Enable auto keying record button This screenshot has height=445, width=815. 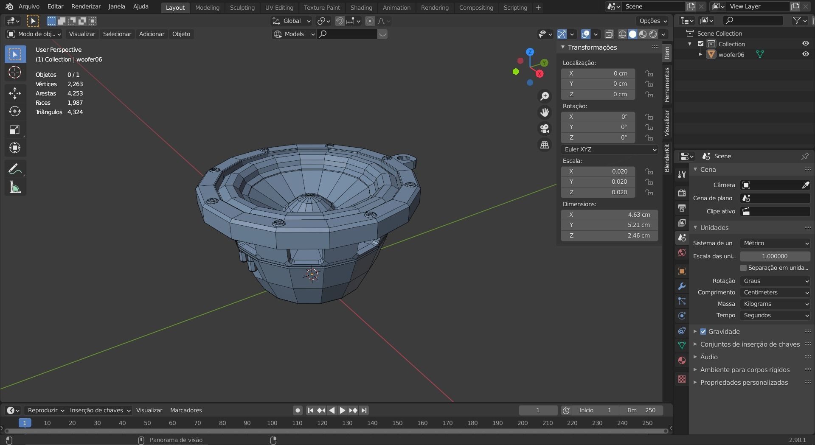point(298,411)
